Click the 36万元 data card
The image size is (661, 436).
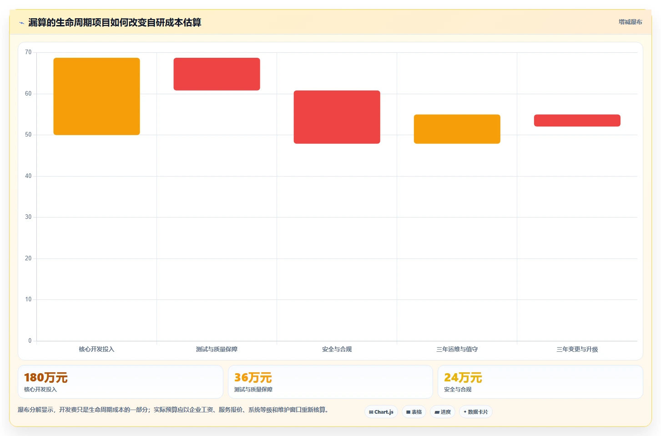point(330,382)
